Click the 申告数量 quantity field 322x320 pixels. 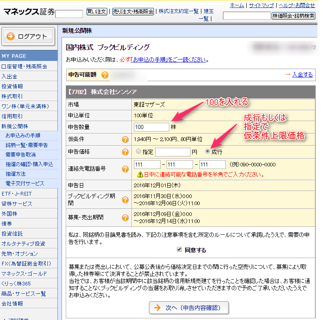151,127
